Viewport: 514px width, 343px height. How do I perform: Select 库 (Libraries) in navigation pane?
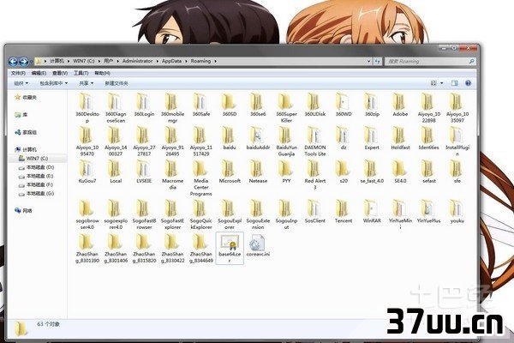(21, 115)
